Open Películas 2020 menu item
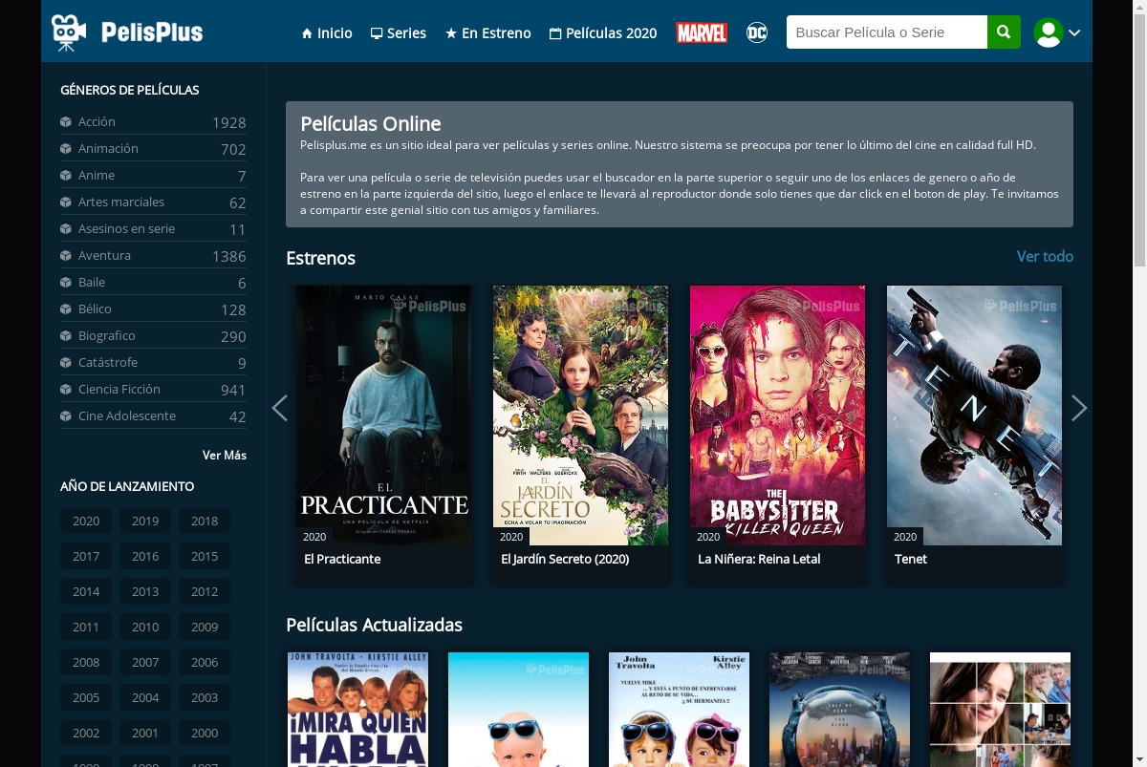 pos(603,32)
